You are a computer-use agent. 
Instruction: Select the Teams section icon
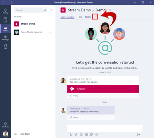pos(5,29)
